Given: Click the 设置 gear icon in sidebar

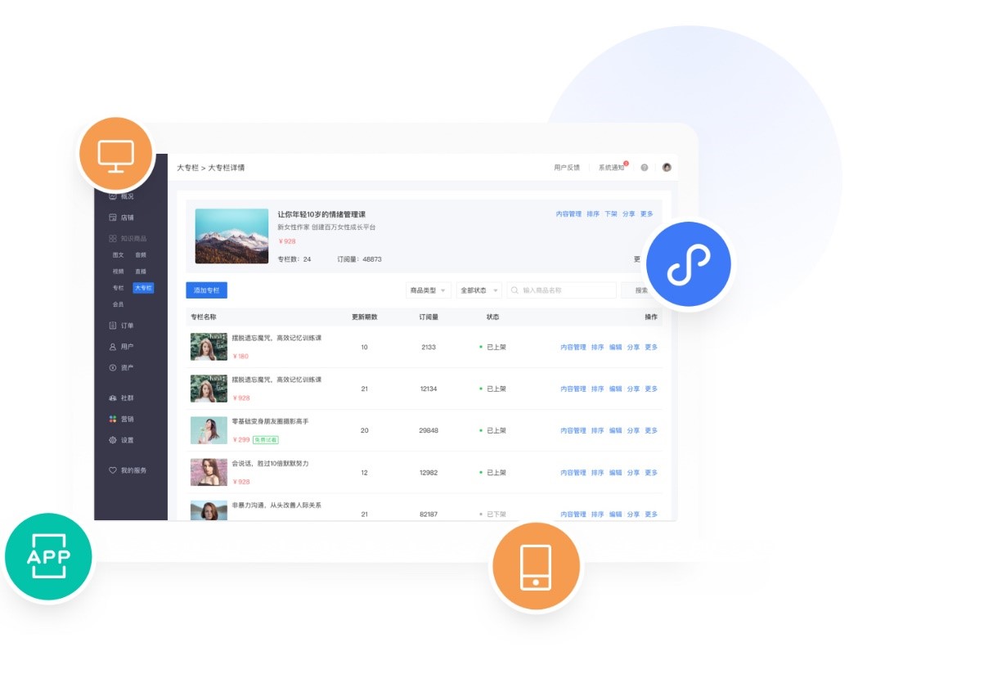Looking at the screenshot, I should pos(113,440).
